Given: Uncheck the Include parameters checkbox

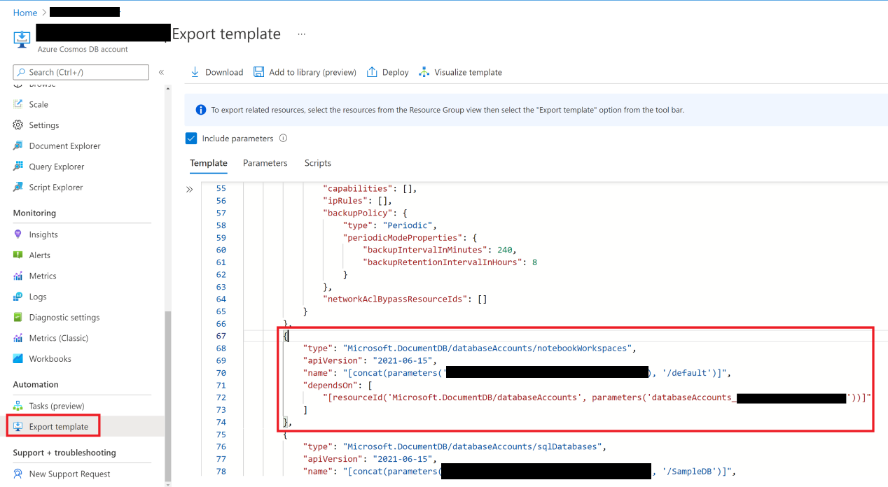Looking at the screenshot, I should tap(191, 139).
